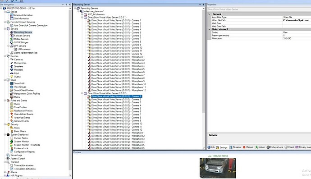Click the Matrix icon

(x=12, y=97)
